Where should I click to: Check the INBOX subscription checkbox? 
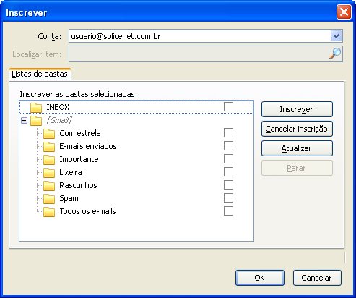pos(228,106)
